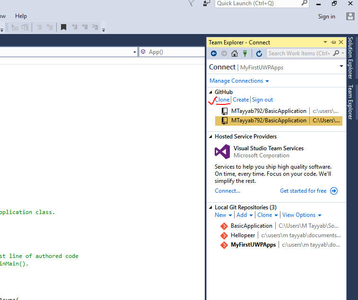Image resolution: width=358 pixels, height=300 pixels.
Task: Select the highlighted MTayyab792/BasicApplication C:\Users row
Action: [x=279, y=120]
